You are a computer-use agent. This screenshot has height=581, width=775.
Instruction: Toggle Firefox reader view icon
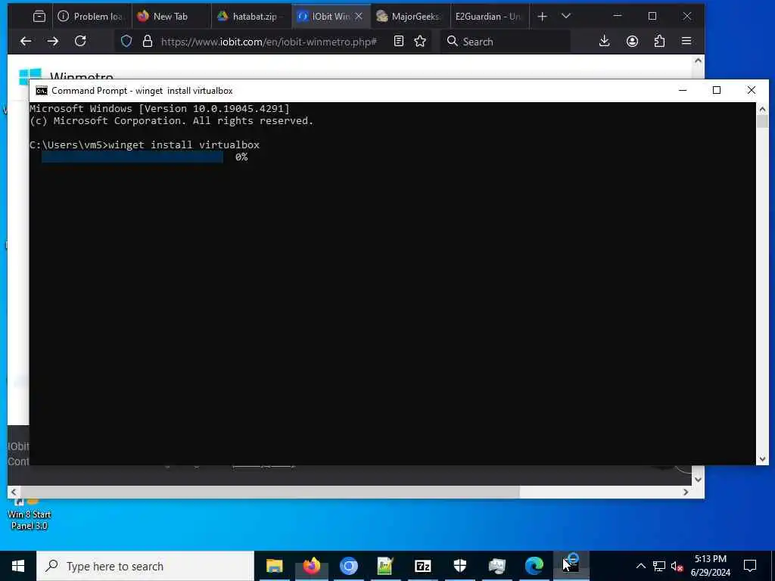pos(399,42)
